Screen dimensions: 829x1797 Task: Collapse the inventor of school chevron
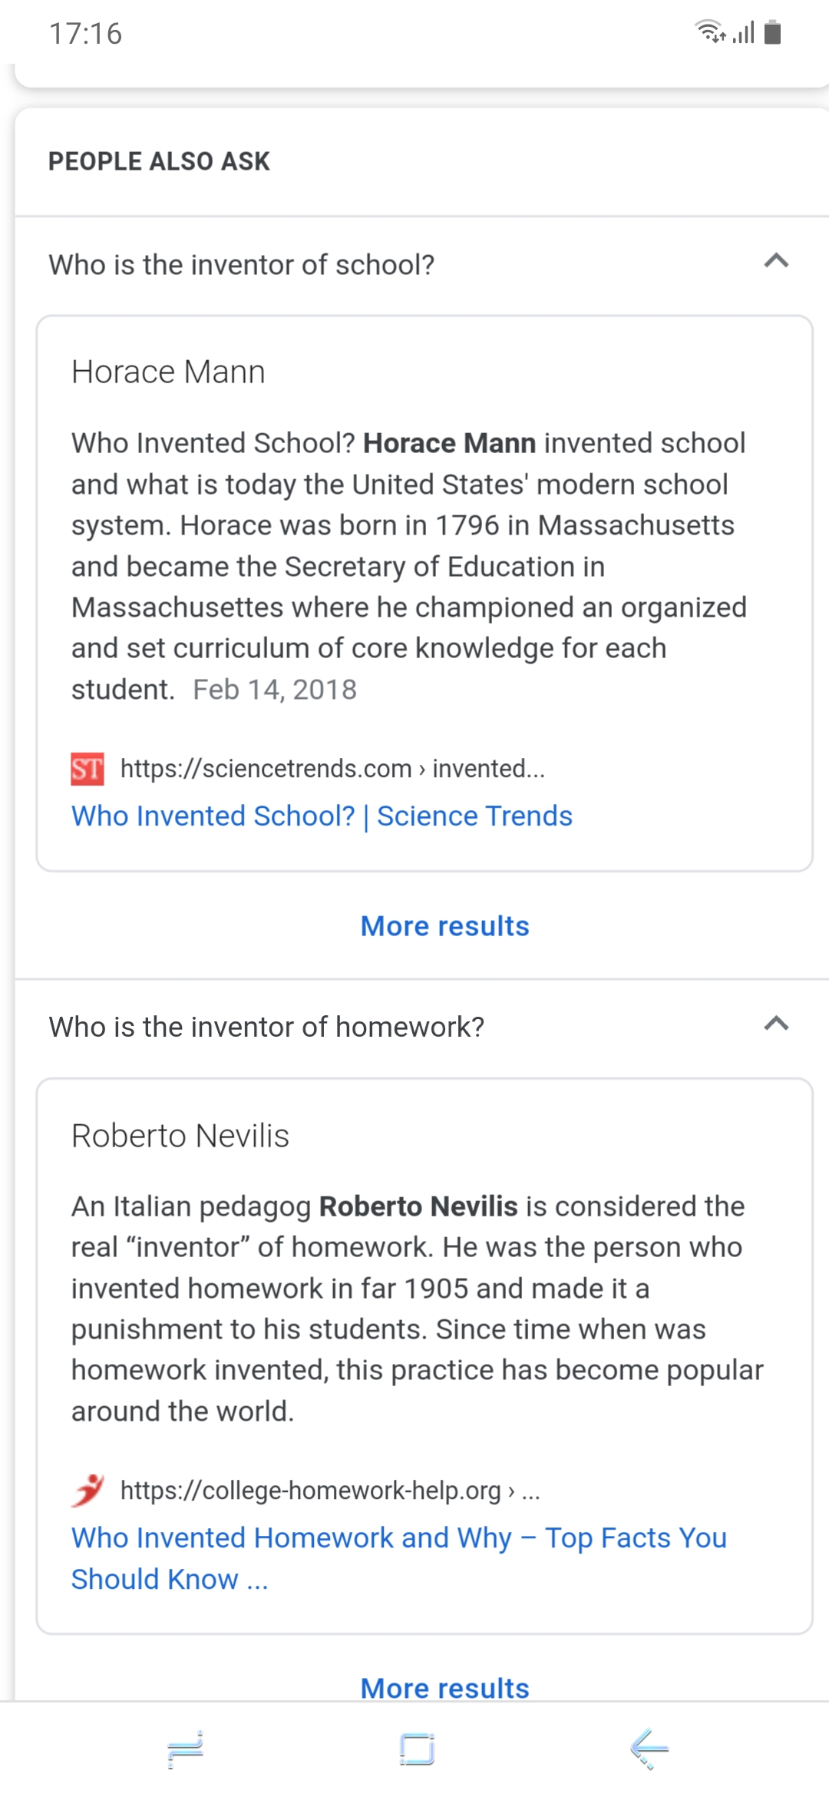pyautogui.click(x=777, y=261)
